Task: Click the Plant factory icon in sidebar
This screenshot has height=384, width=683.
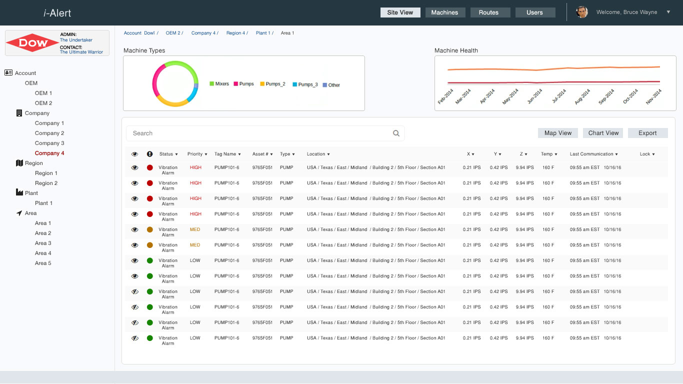Action: (19, 192)
